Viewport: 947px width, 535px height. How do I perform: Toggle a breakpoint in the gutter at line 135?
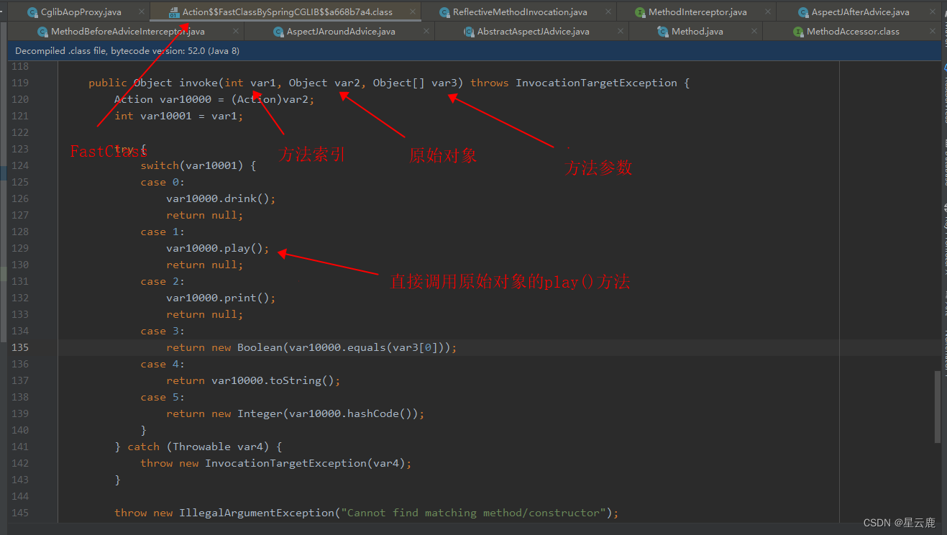[45, 347]
